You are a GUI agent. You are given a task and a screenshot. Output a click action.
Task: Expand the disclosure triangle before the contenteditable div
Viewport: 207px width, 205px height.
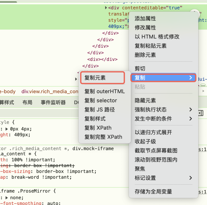[x=106, y=8]
